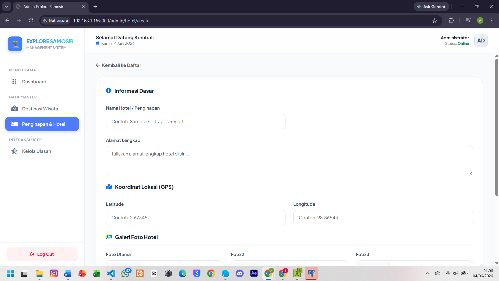This screenshot has height=281, width=499.
Task: Go back via Kembali ke Daftar link
Action: pos(118,65)
